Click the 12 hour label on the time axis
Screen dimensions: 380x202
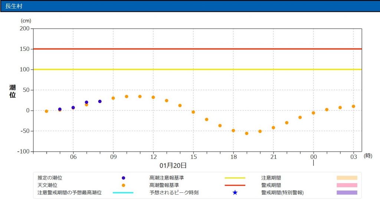coord(153,157)
